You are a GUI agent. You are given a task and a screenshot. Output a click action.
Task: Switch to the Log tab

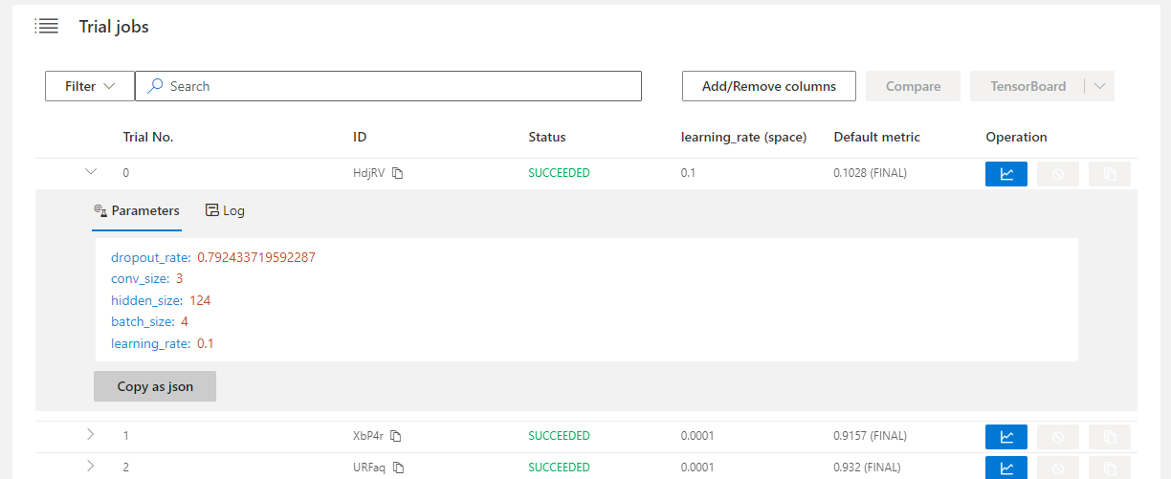tap(226, 210)
